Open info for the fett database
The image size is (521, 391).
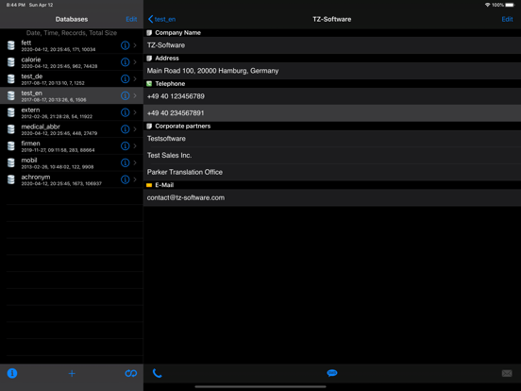(x=125, y=45)
